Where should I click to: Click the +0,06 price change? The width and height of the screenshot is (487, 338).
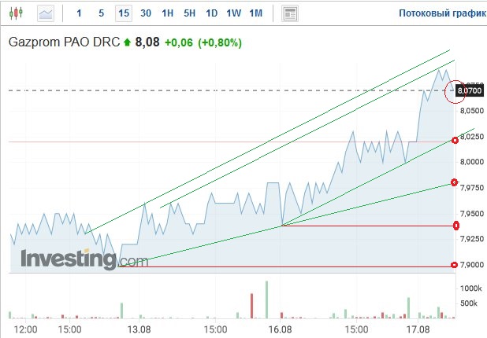179,42
